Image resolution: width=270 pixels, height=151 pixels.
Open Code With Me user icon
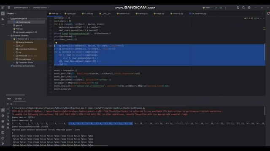point(238,8)
